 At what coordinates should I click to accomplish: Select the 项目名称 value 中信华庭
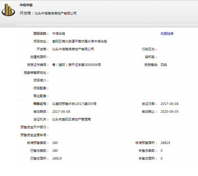(x=58, y=34)
